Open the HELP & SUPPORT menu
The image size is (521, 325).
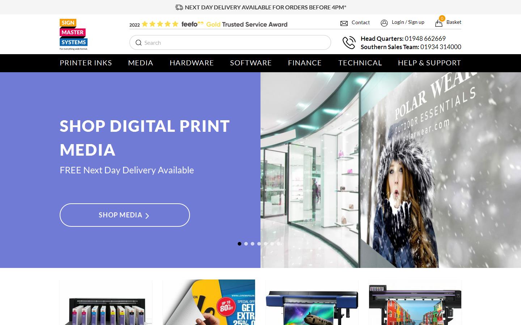pos(429,63)
